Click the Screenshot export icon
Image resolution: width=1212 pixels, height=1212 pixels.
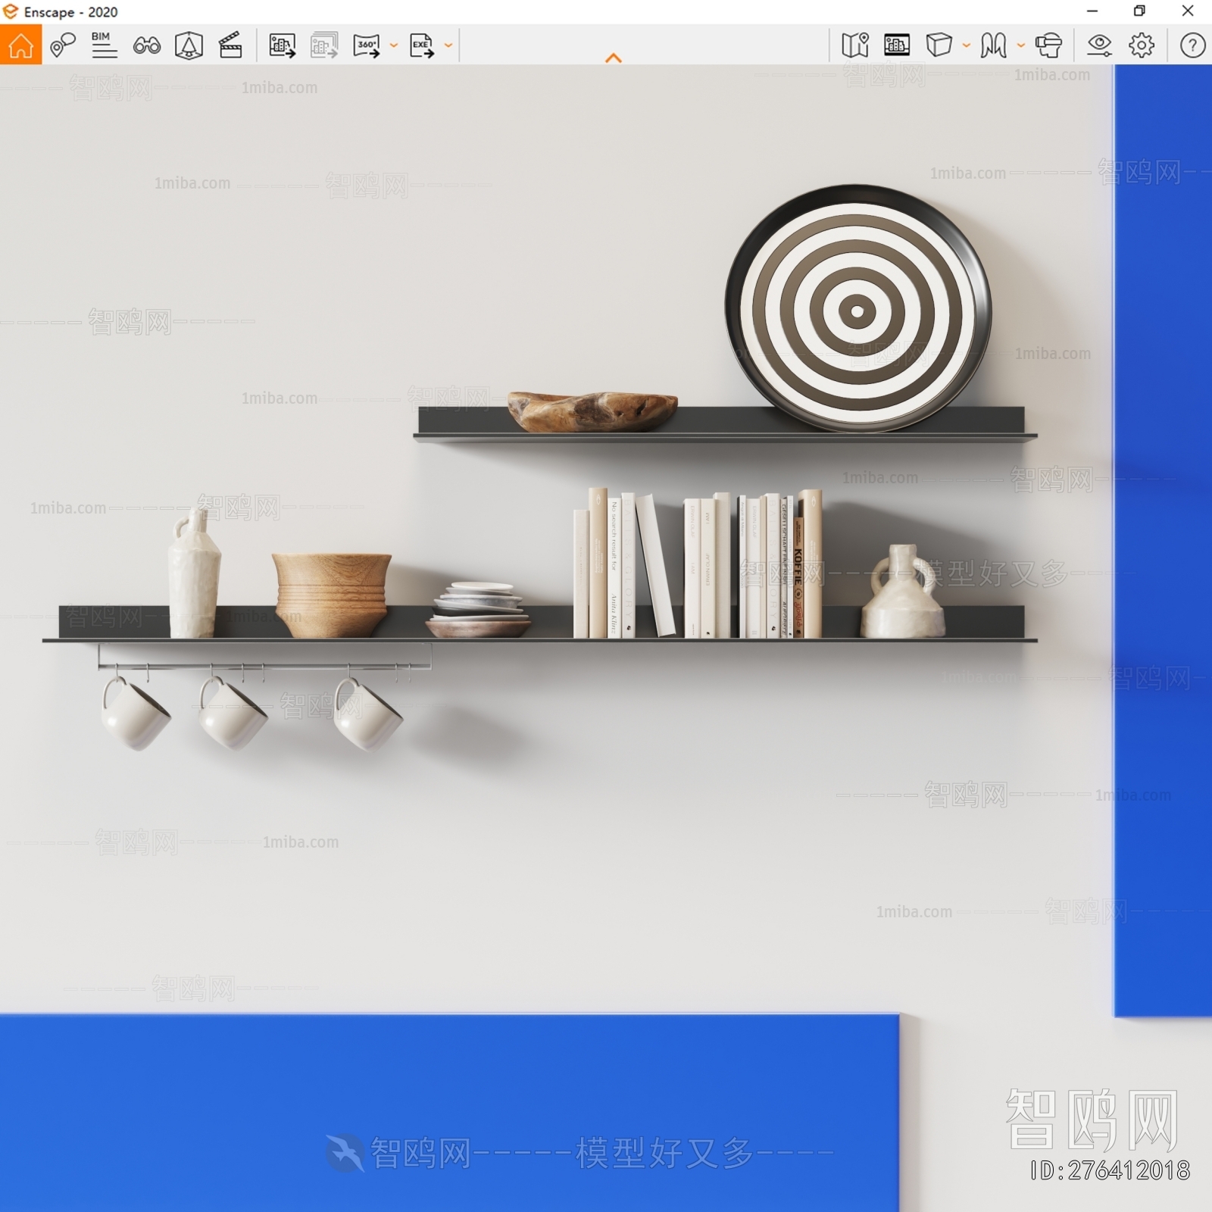(x=282, y=45)
